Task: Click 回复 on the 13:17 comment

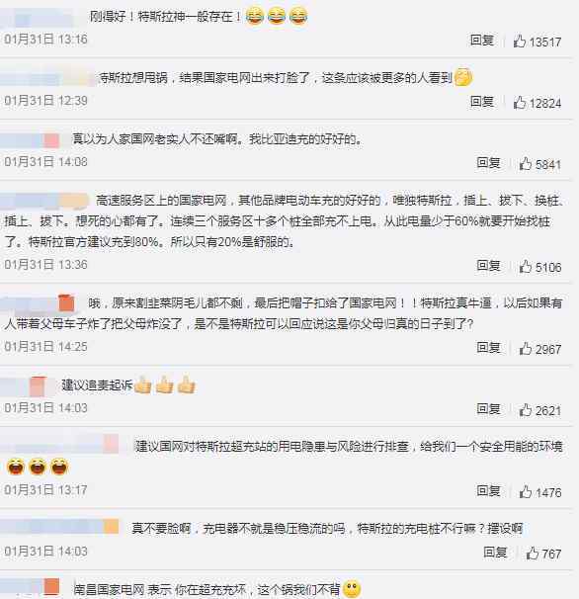Action: [488, 490]
